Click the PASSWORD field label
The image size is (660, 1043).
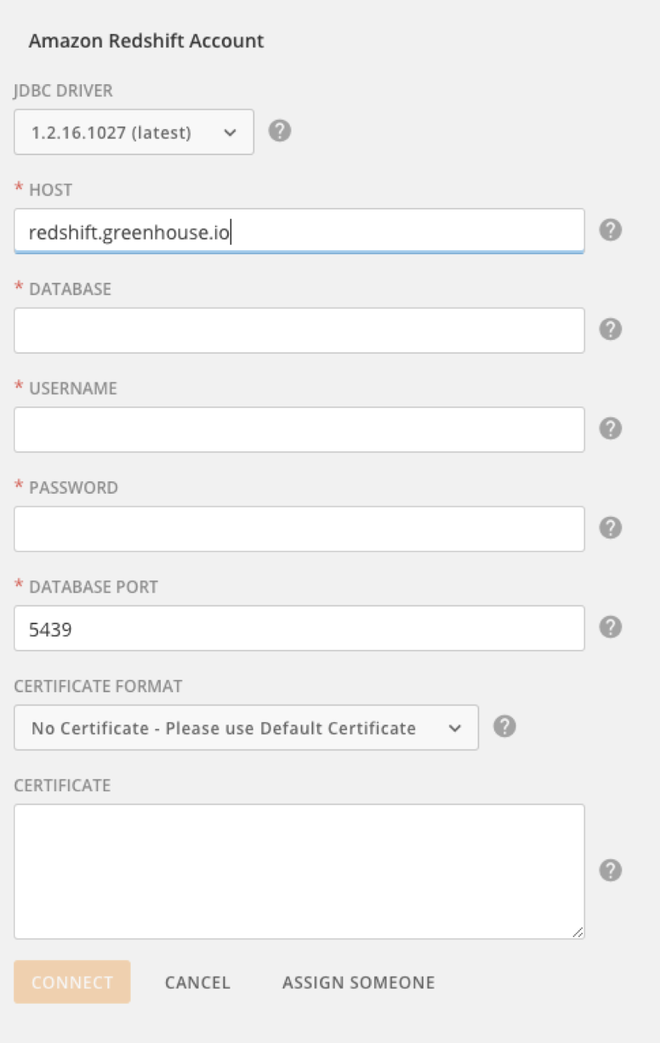click(73, 488)
